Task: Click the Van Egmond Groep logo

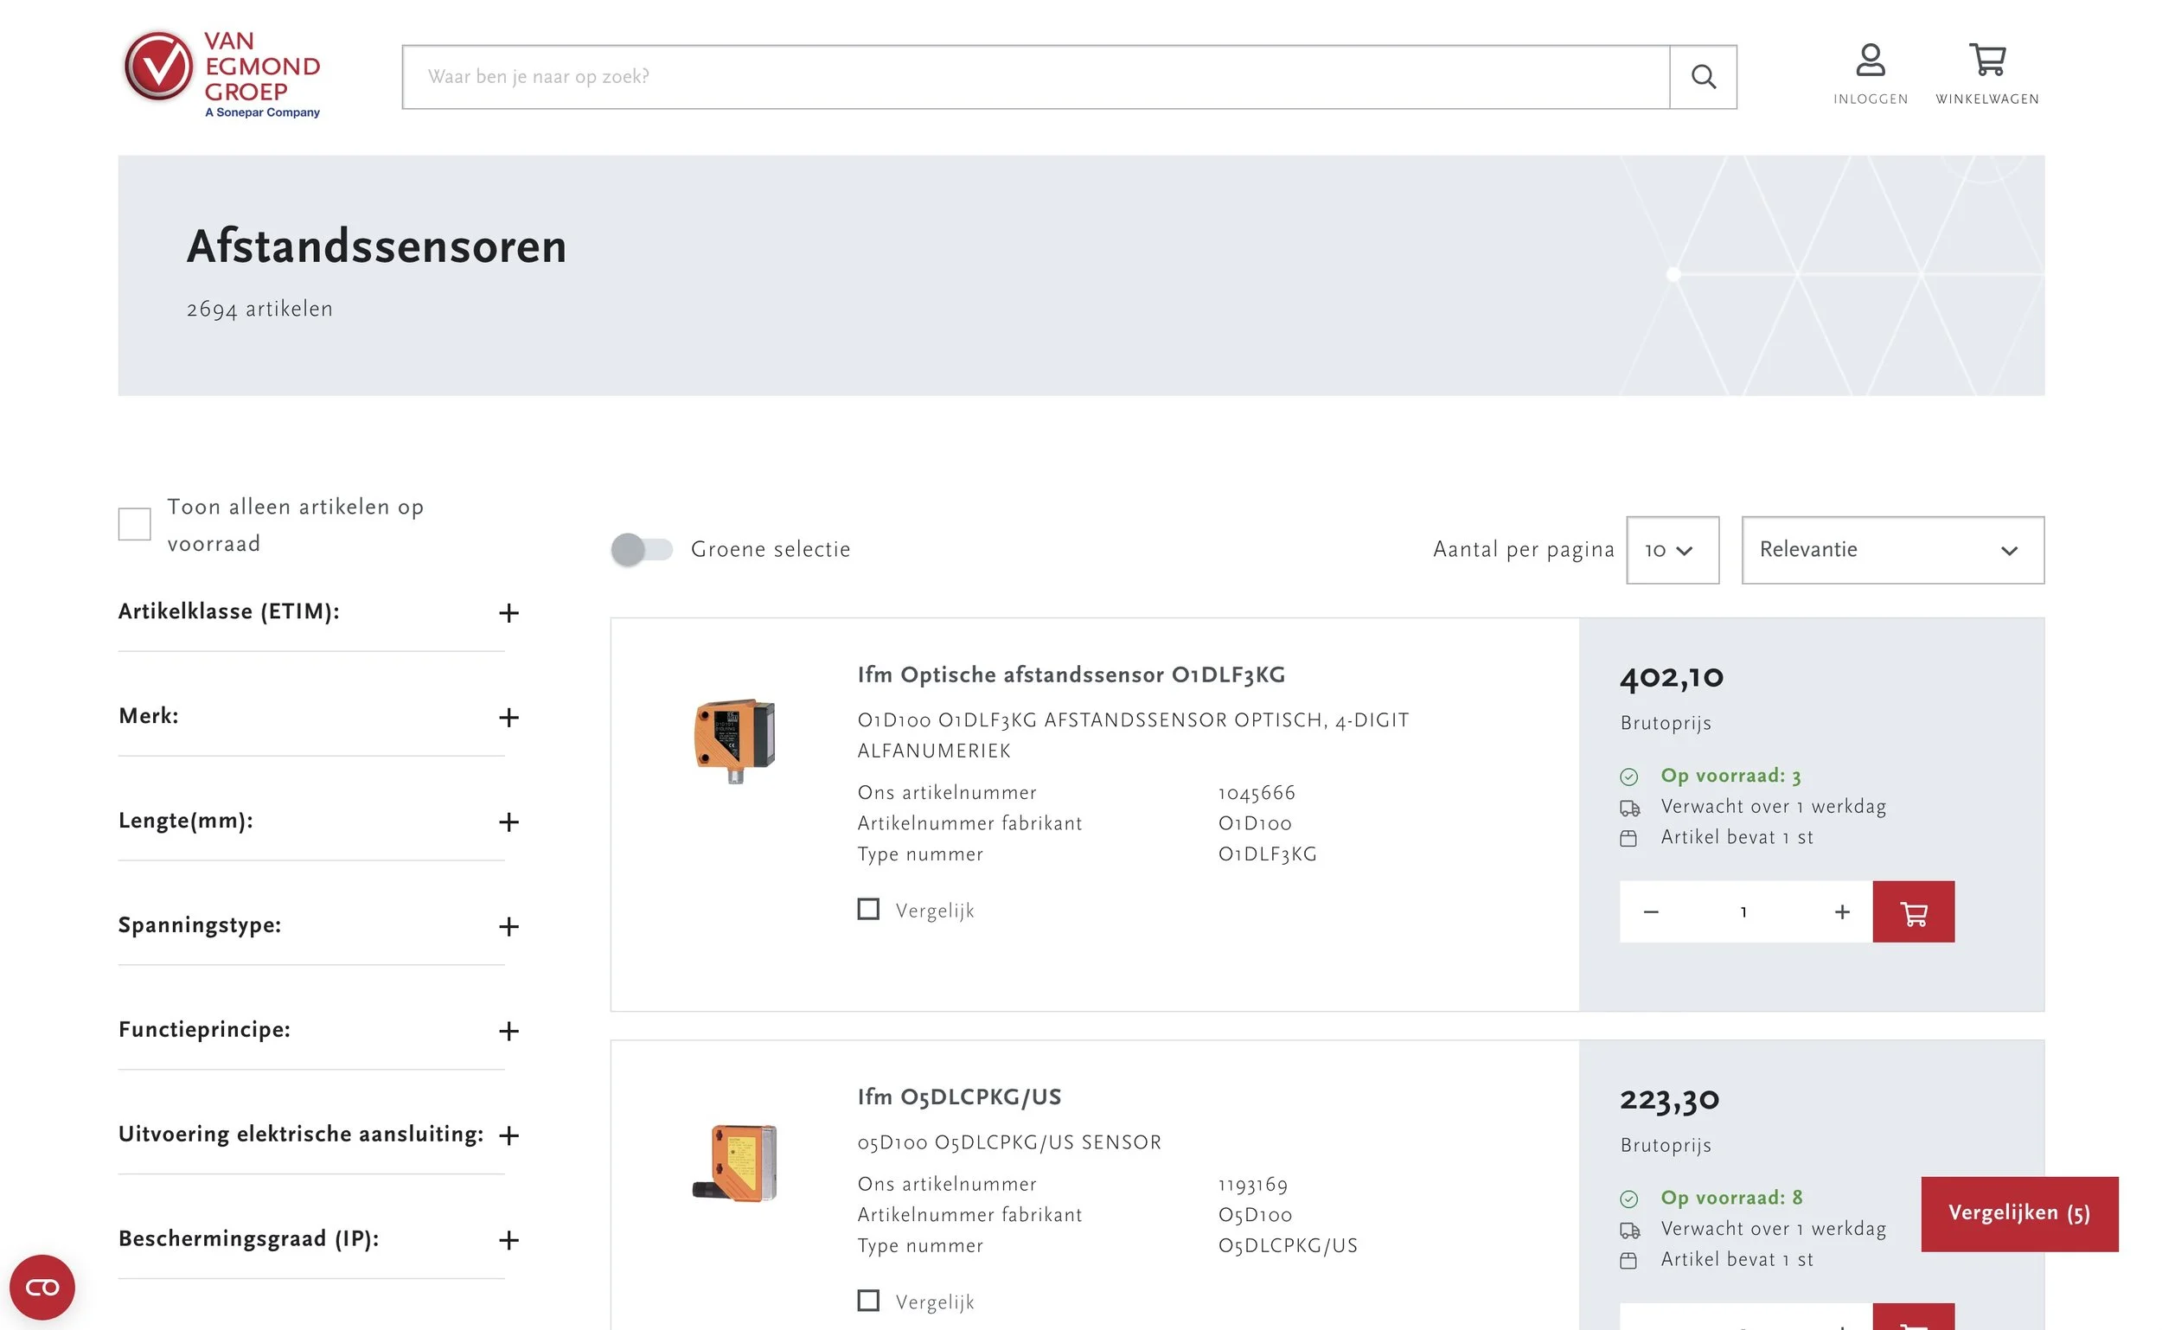Action: click(x=221, y=74)
